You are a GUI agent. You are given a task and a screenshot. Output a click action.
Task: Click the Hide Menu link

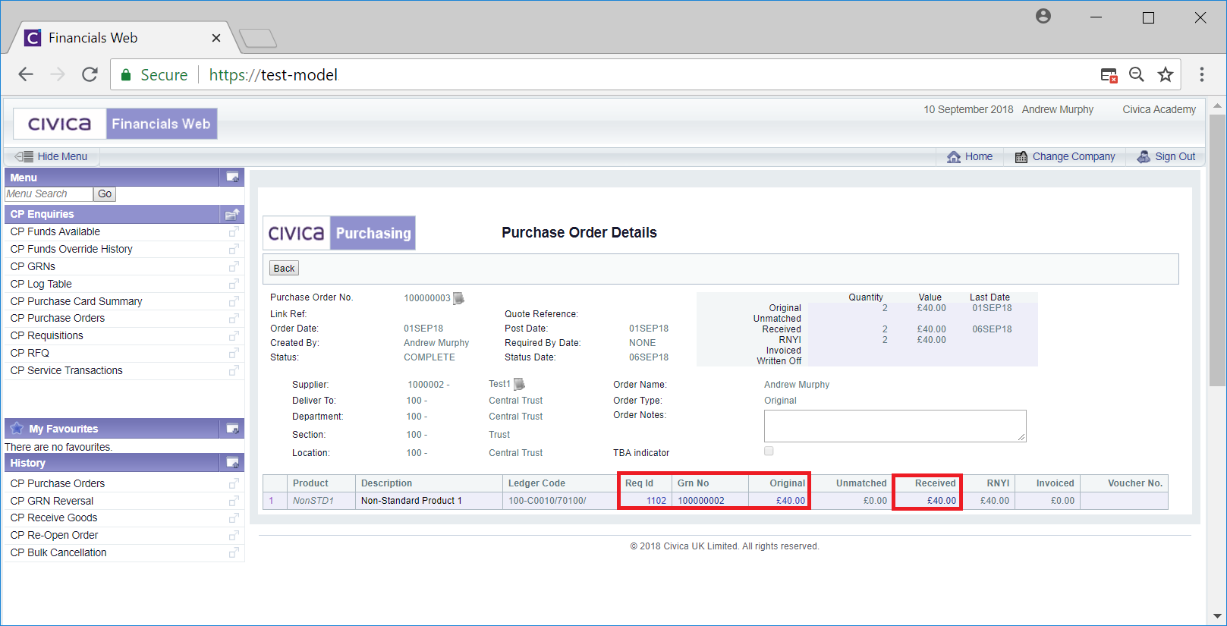coord(62,156)
